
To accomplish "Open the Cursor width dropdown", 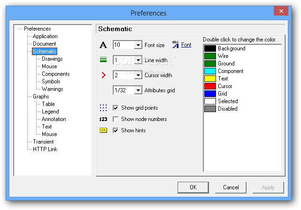I will point(138,75).
